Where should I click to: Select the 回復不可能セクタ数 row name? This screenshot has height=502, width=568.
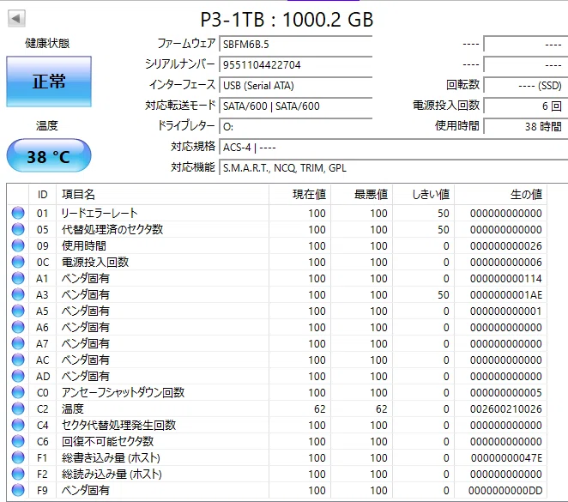click(x=107, y=441)
